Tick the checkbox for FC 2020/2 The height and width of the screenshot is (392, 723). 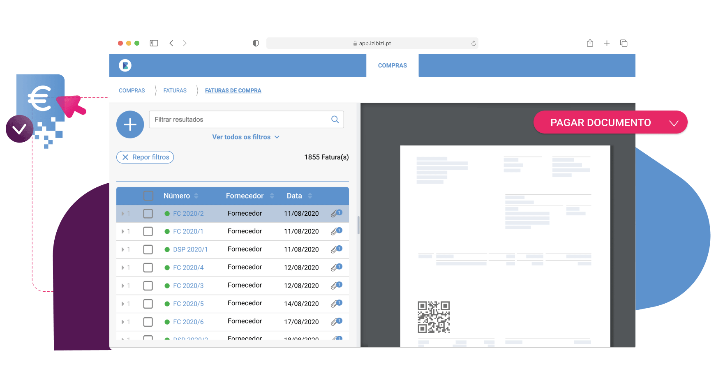click(148, 214)
